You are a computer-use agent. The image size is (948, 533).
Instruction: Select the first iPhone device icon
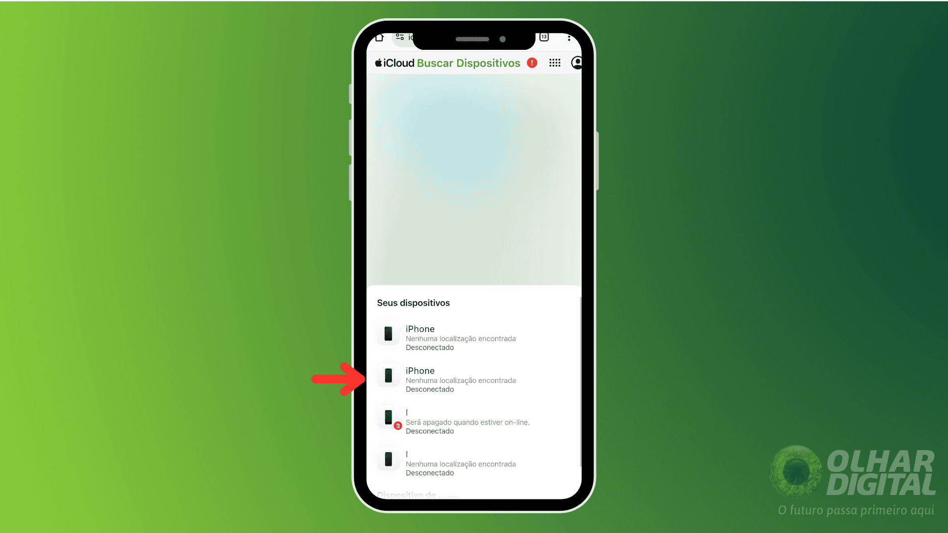tap(389, 334)
